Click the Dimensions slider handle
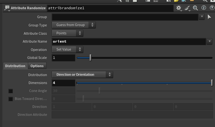Screen dimensions: 215x127 point(212,83)
